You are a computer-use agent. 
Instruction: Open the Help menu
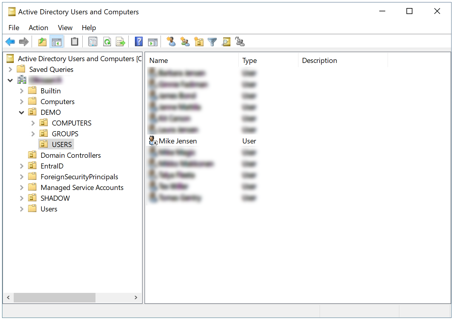pyautogui.click(x=89, y=28)
